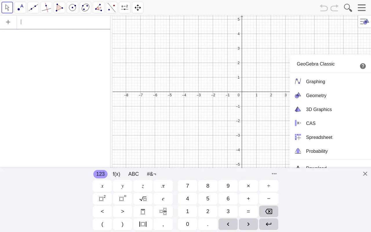Toggle the graphics style bar button
The width and height of the screenshot is (371, 232).
coord(364,21)
